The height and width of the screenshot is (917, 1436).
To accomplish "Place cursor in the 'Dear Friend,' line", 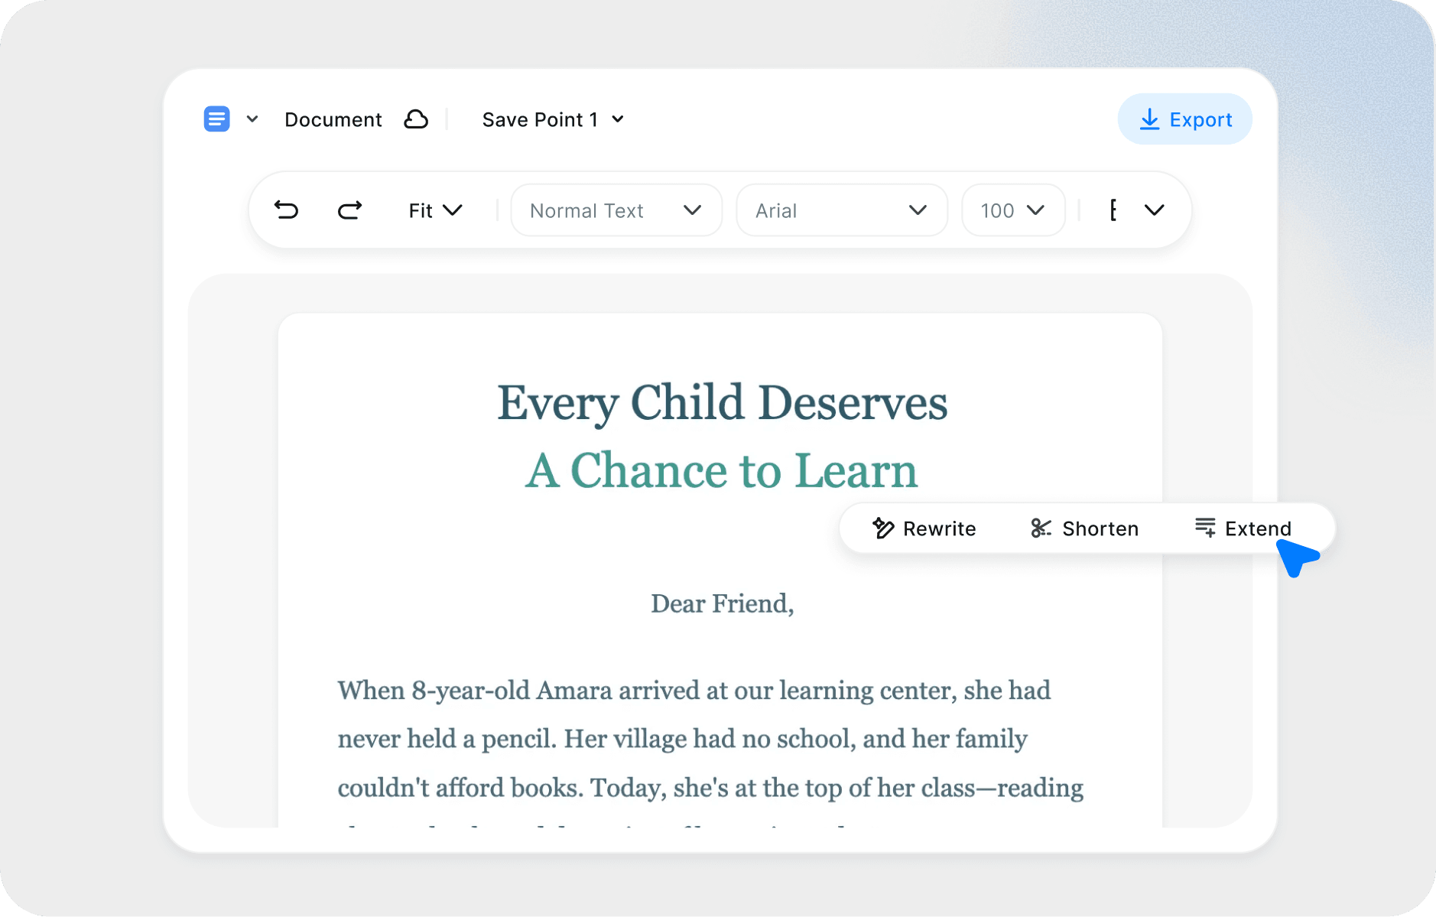I will point(722,603).
